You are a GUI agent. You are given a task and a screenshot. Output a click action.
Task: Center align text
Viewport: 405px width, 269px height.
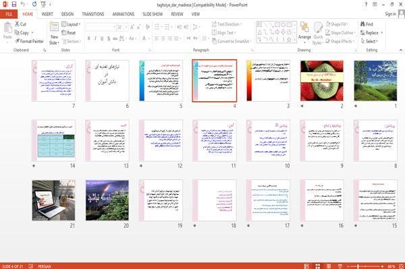163,38
